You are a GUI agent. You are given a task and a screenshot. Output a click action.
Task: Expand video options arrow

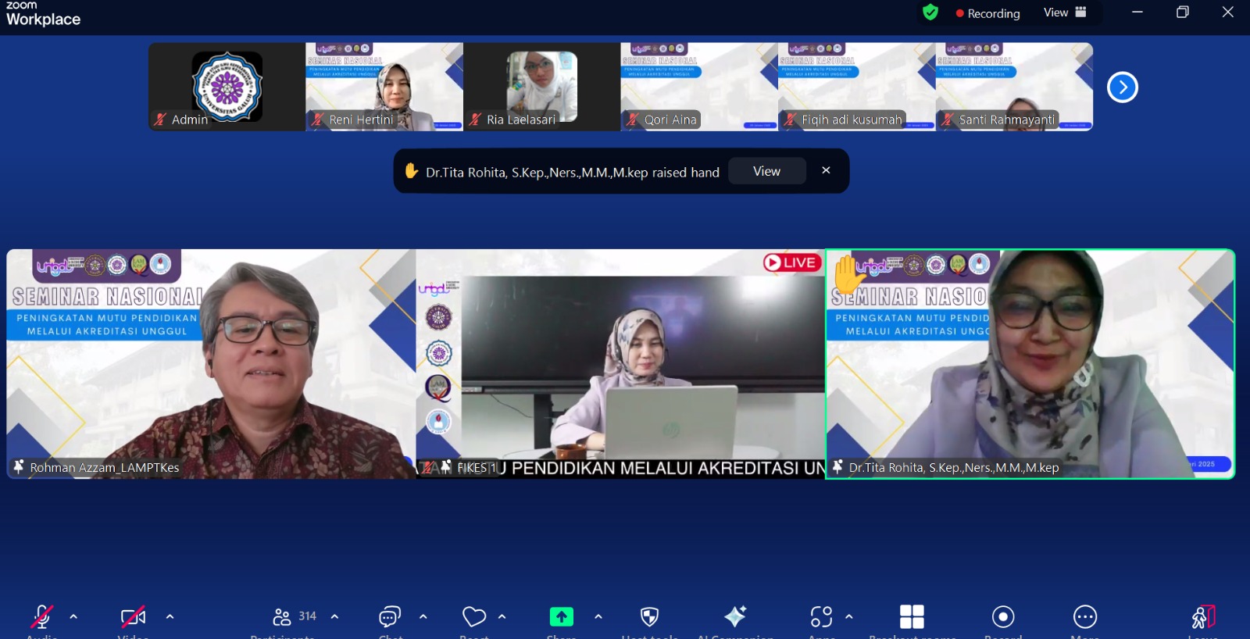[170, 616]
